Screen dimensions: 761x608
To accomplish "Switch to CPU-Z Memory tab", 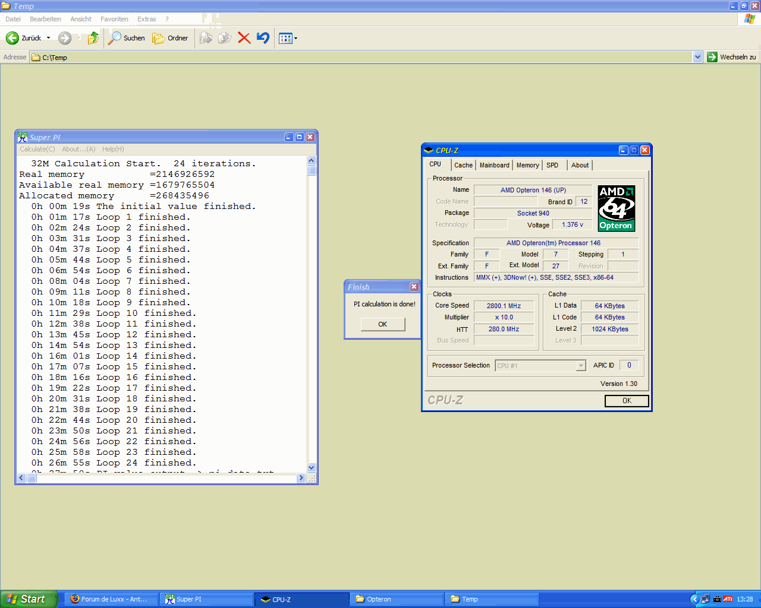I will point(528,165).
